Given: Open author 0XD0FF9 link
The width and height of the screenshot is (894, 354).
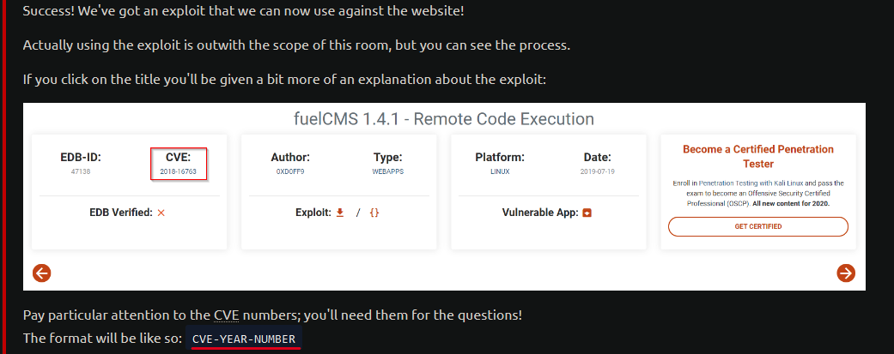Looking at the screenshot, I should coord(290,171).
